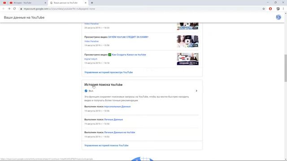Click the browser back arrow
The height and width of the screenshot is (161, 287).
[x=4, y=9]
